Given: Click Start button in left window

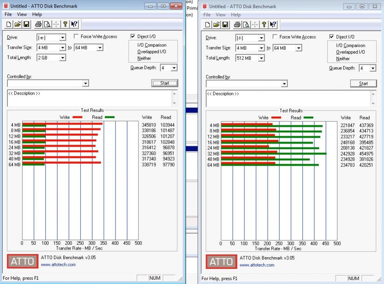Looking at the screenshot, I should (164, 83).
